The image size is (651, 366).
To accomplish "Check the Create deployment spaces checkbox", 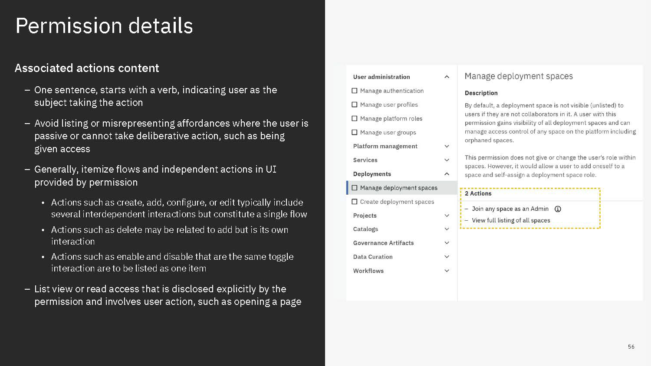I will click(355, 202).
